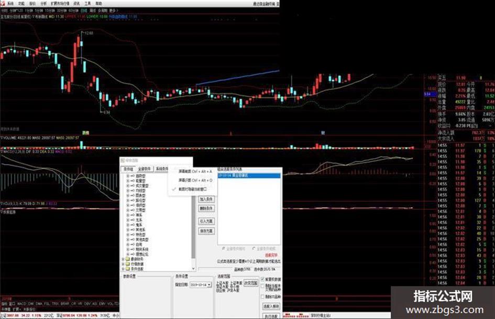Image resolution: width=495 pixels, height=319 pixels.
Task: Select the BRAR indicator tab
Action: pos(65,303)
